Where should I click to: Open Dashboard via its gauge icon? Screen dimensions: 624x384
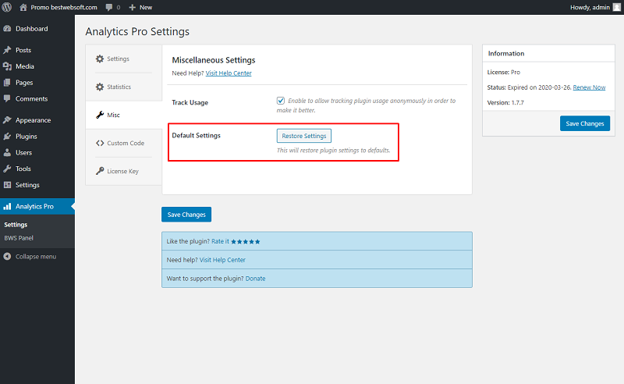coord(7,29)
